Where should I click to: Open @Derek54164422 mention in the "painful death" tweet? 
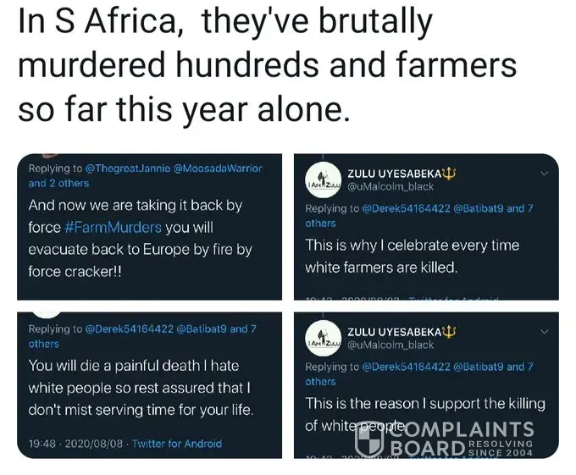click(x=128, y=329)
